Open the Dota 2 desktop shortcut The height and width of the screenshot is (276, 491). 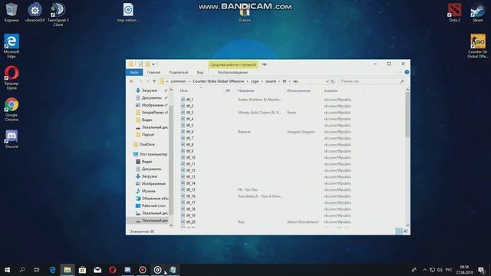click(454, 12)
